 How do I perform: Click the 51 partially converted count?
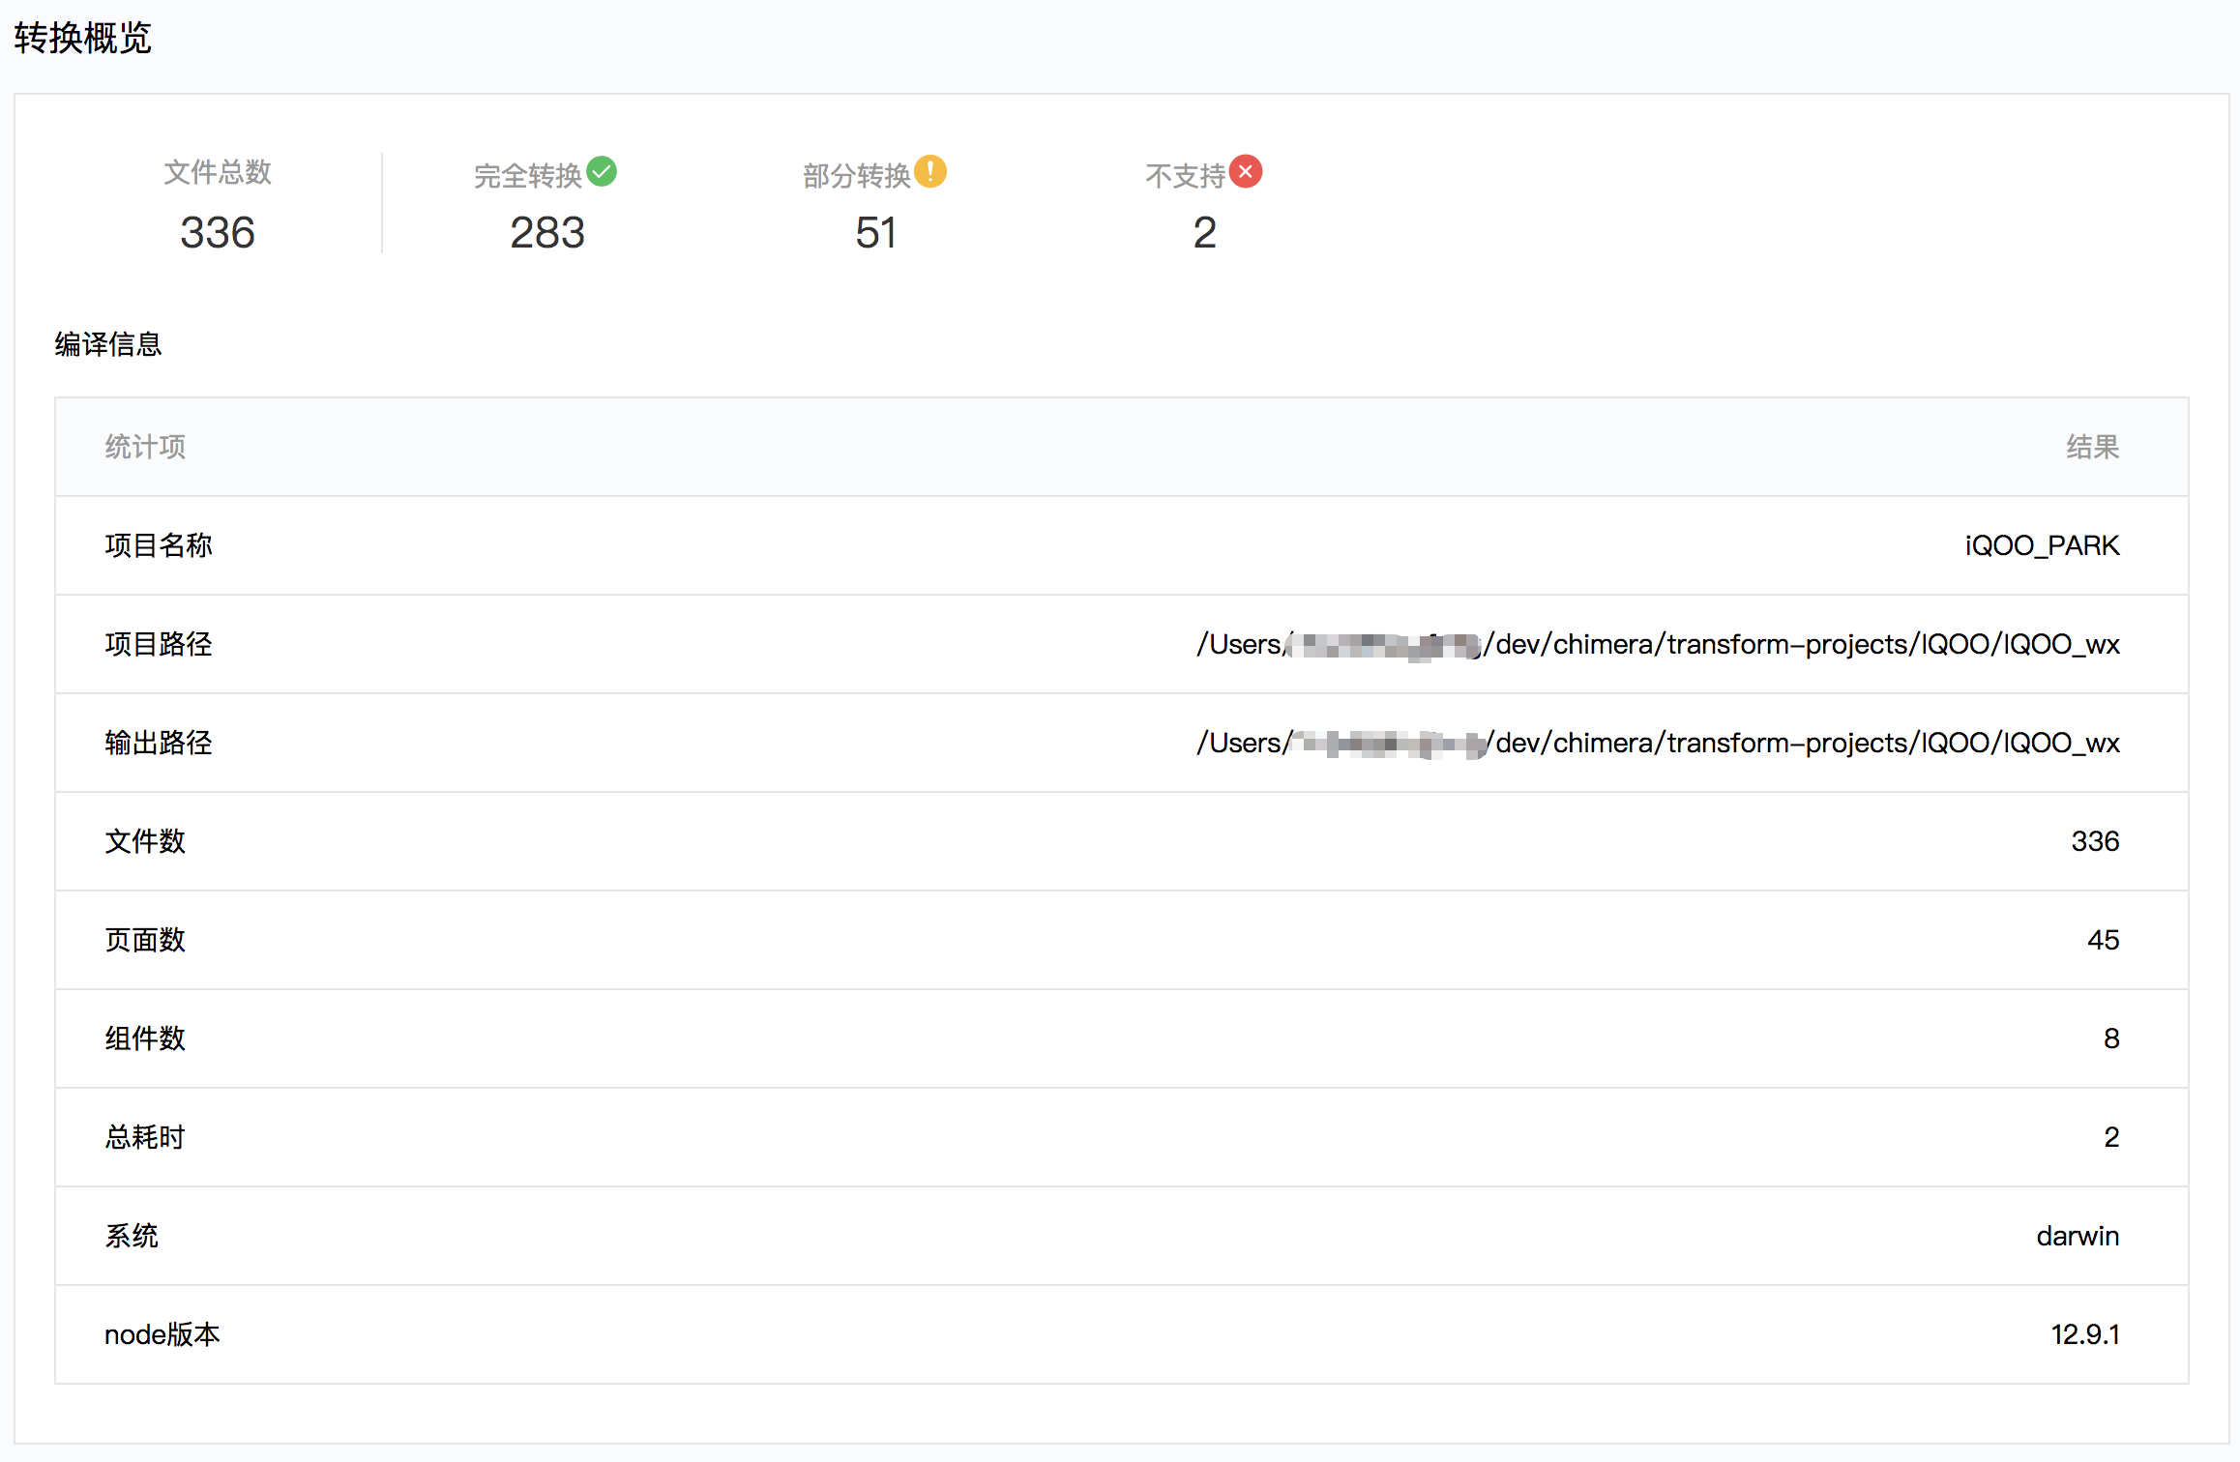pyautogui.click(x=875, y=233)
